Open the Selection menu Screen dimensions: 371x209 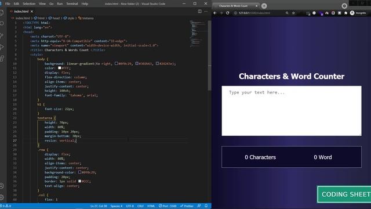click(x=29, y=3)
